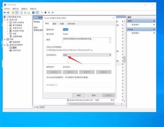Expand the 任务计划程序 node

(x=8, y=22)
